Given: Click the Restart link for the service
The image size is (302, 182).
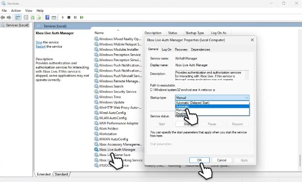Looking at the screenshot, I should click(x=40, y=46).
